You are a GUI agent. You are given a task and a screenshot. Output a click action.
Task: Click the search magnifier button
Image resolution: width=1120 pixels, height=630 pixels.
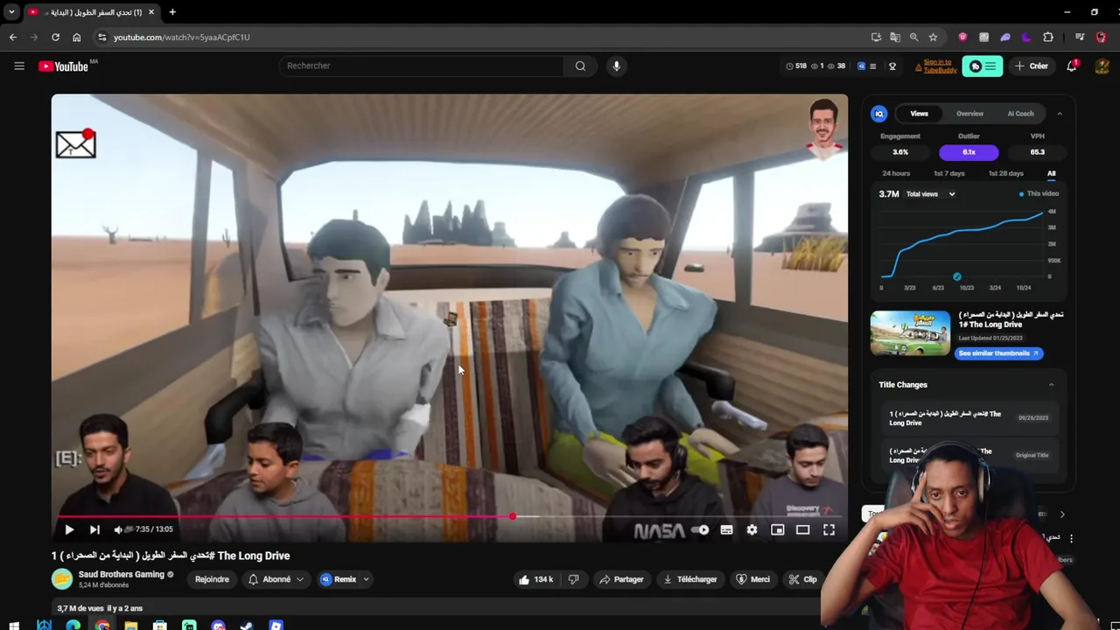coord(580,66)
